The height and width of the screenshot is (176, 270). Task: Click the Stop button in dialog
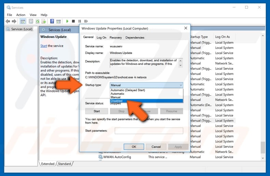tap(121, 111)
